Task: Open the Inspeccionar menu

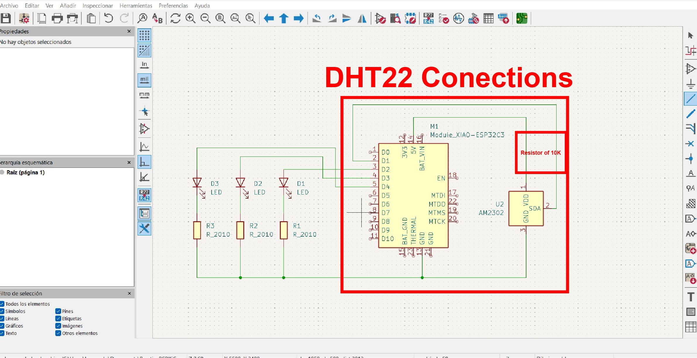Action: click(97, 6)
